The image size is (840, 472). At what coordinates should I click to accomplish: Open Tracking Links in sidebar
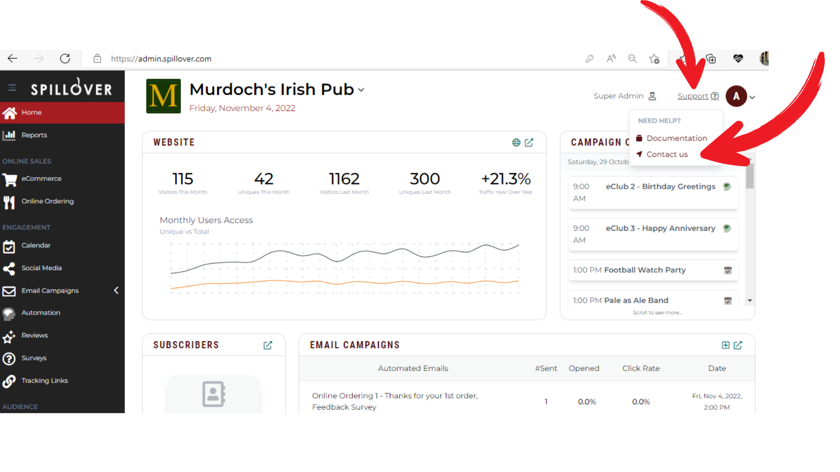pyautogui.click(x=62, y=381)
